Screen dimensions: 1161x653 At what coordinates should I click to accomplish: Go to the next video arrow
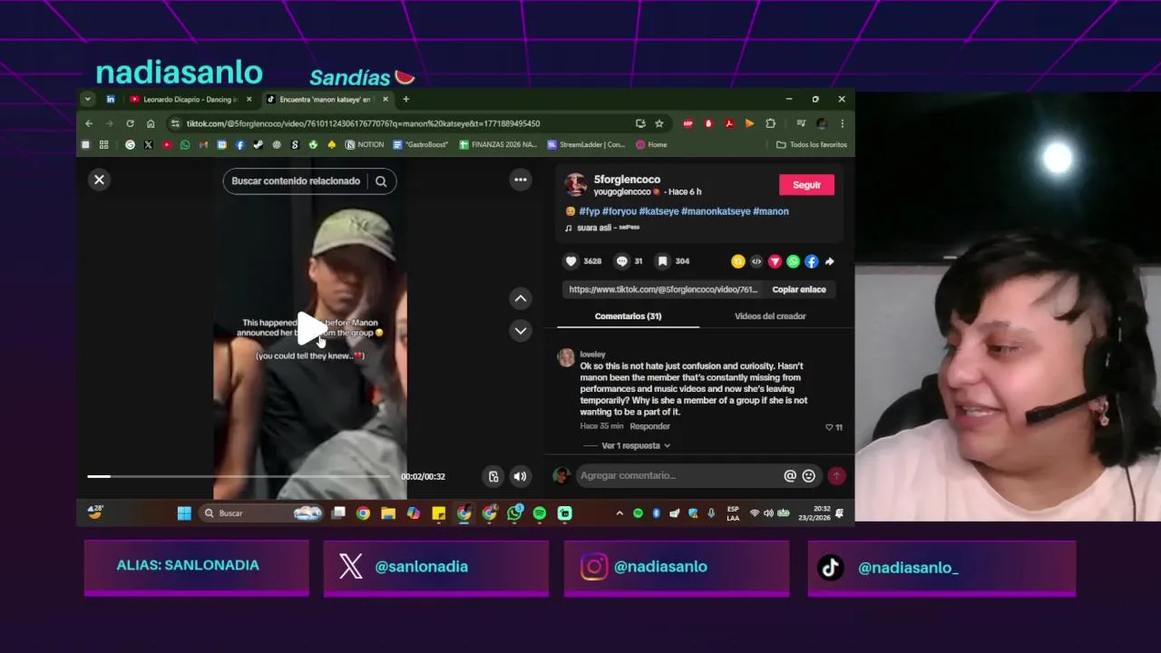pos(521,330)
